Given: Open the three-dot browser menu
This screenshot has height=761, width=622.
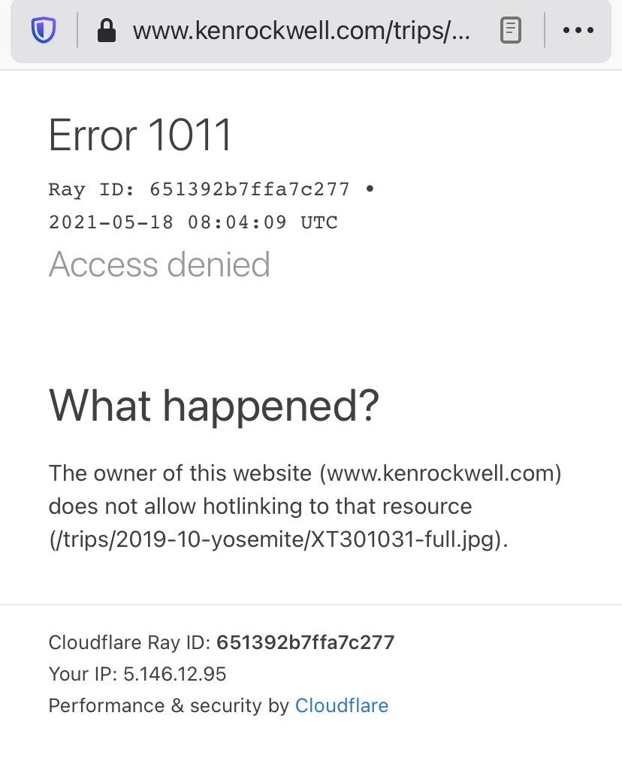Looking at the screenshot, I should click(578, 30).
